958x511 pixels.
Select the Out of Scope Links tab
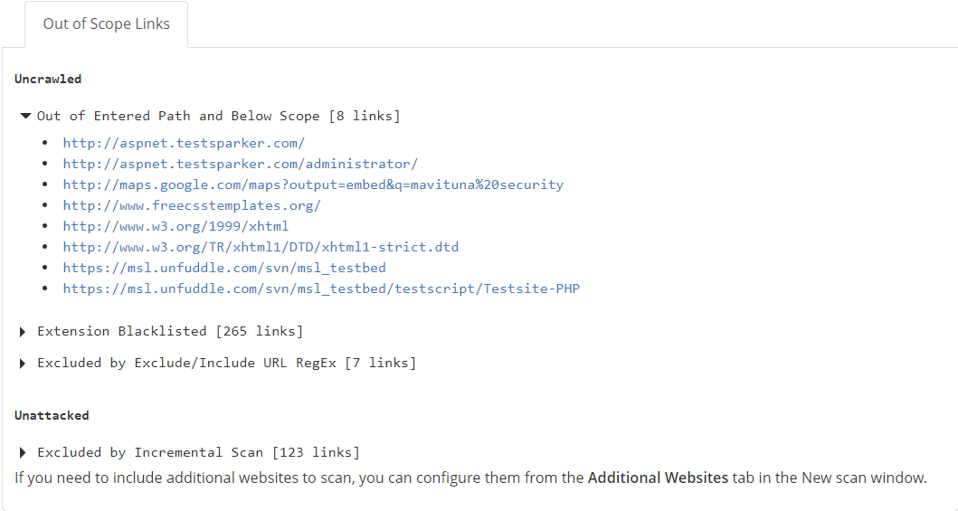click(x=106, y=24)
